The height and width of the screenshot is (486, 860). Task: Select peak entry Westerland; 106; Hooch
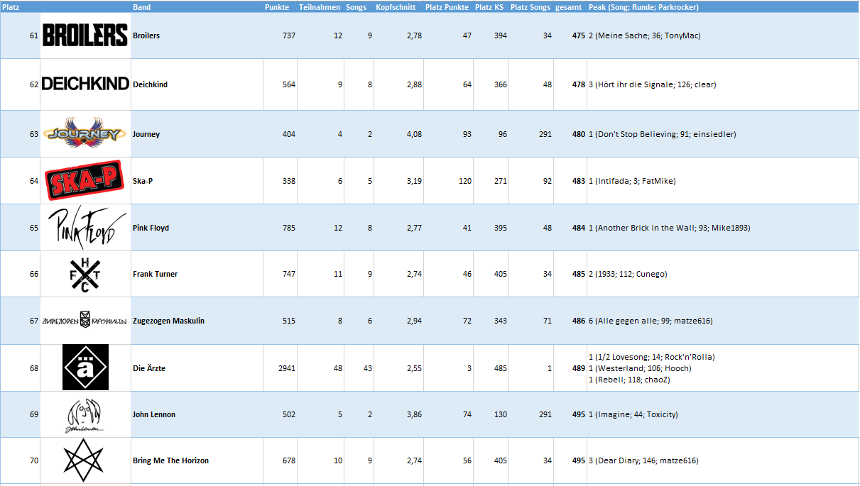coord(641,368)
